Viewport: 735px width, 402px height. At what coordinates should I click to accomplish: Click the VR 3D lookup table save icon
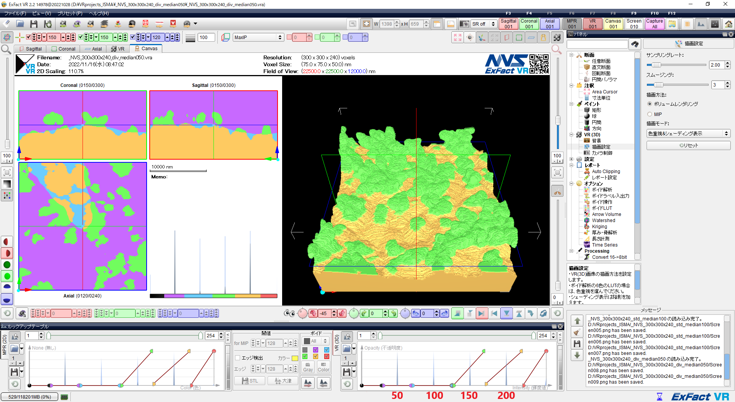point(347,372)
